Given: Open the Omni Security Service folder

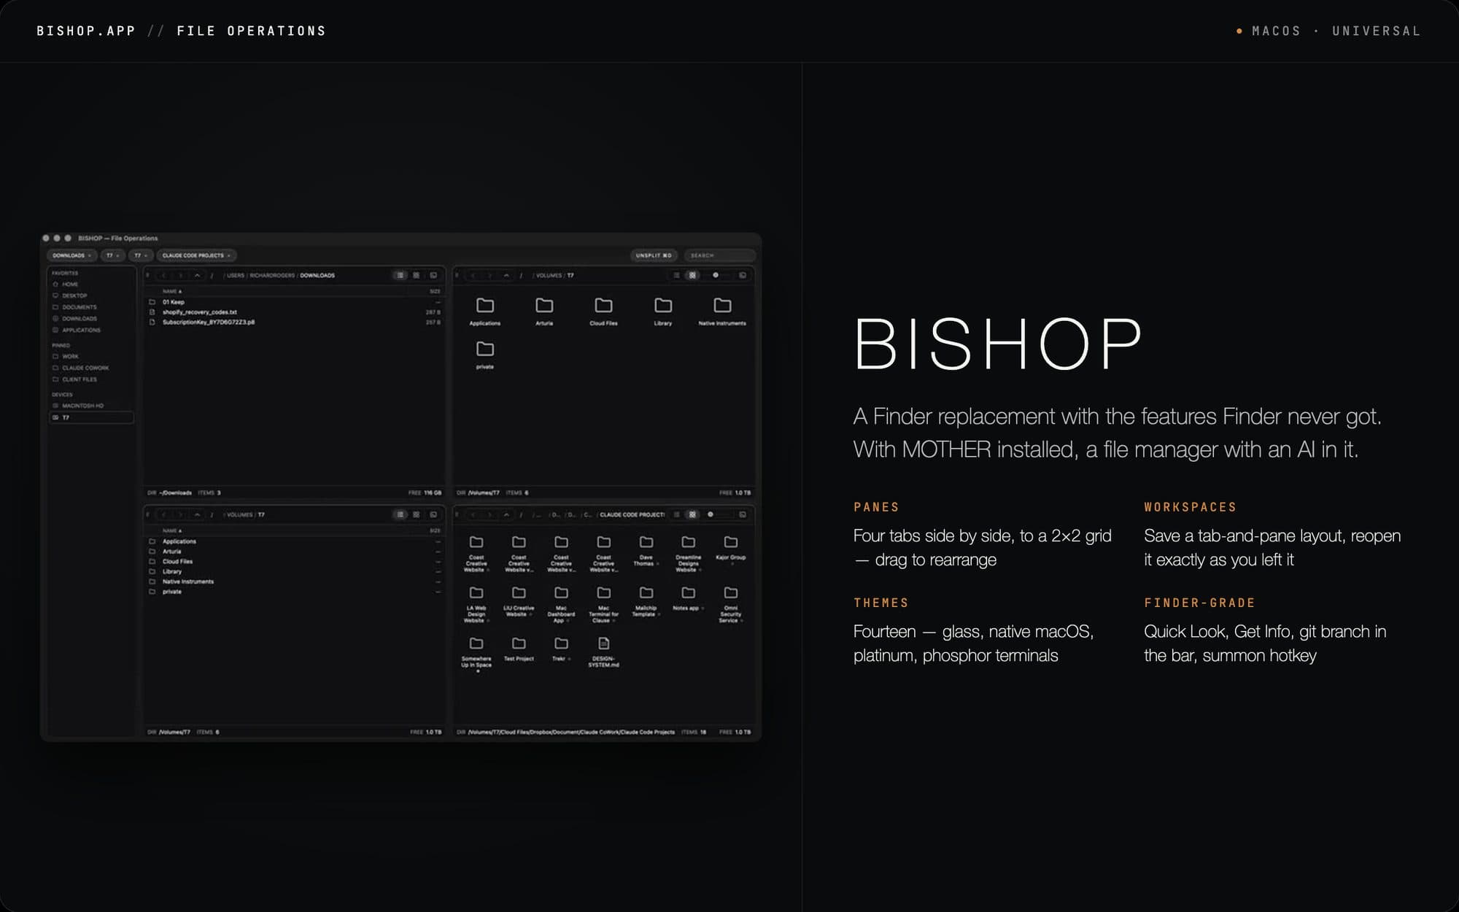Looking at the screenshot, I should click(x=730, y=604).
